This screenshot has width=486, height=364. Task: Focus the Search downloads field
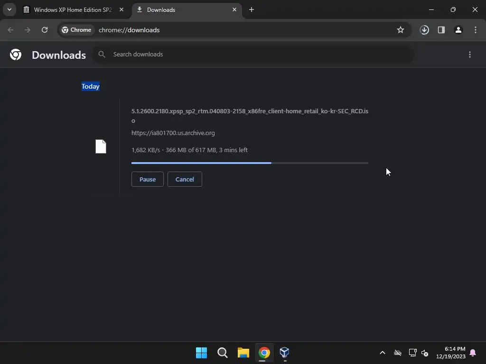[x=253, y=55]
